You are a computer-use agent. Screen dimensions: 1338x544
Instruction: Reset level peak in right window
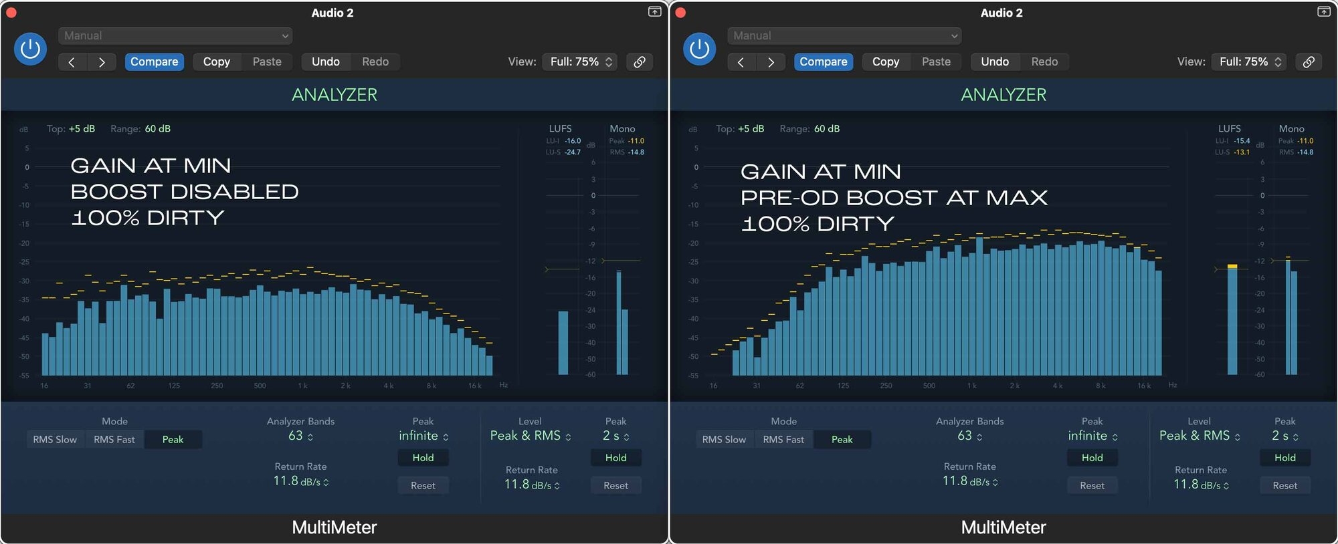(x=1284, y=486)
